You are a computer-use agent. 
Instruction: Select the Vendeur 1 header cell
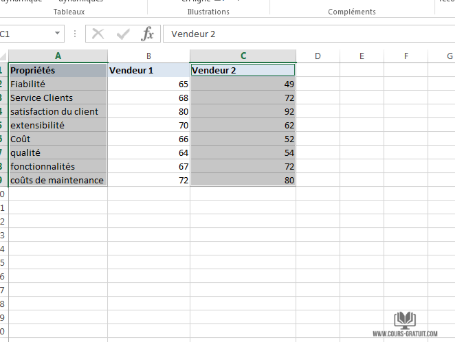coord(148,70)
